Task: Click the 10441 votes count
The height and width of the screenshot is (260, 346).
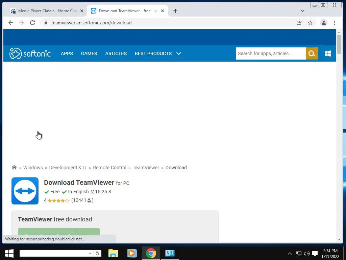Action: [82, 200]
